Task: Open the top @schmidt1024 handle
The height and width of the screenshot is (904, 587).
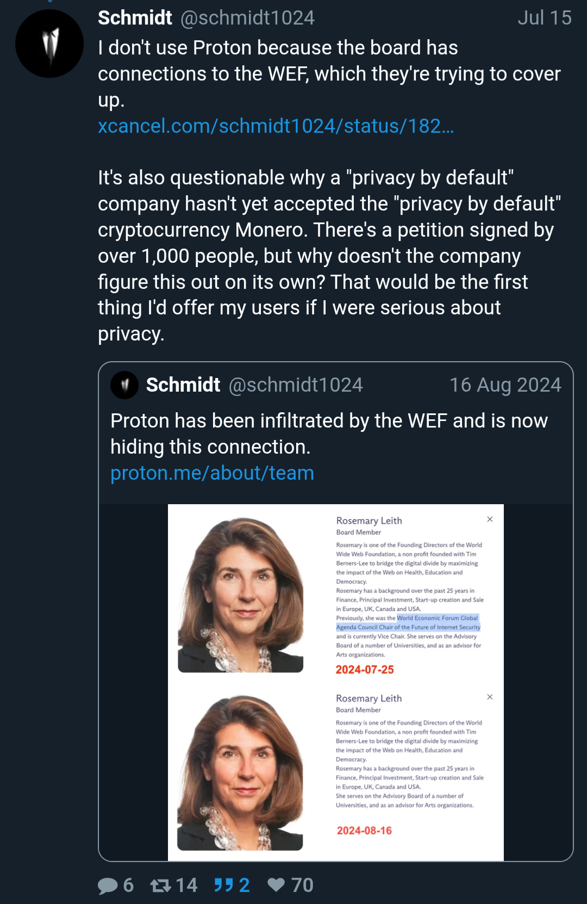Action: (x=247, y=18)
